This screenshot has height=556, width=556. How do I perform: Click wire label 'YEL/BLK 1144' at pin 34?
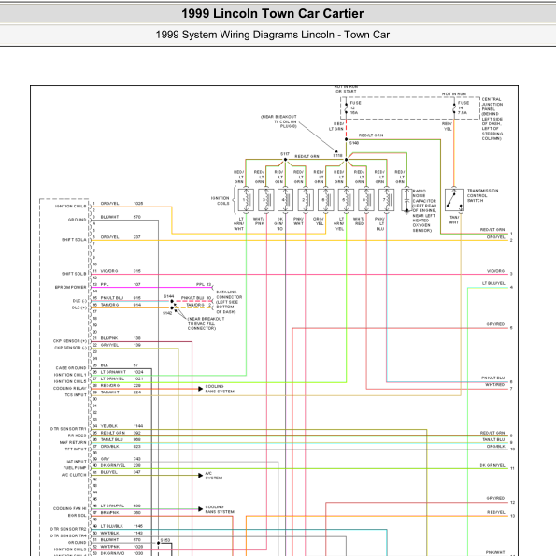(x=121, y=426)
